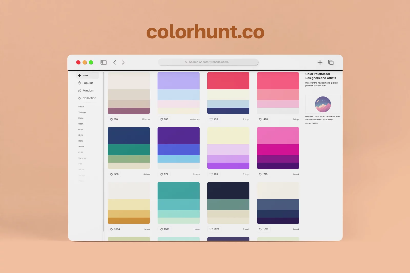Filter by Pastel tag

(x=81, y=107)
